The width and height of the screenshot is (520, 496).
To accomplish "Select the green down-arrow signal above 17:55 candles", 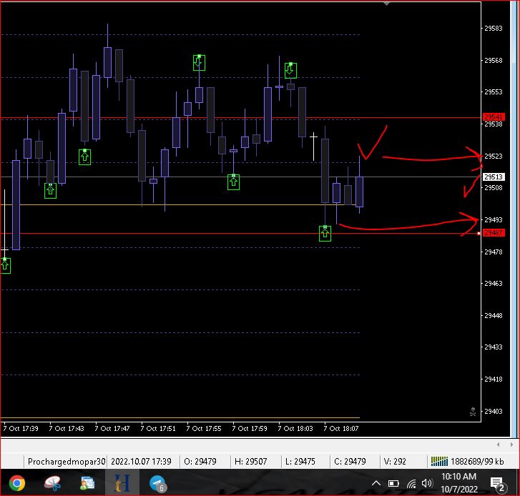I will pyautogui.click(x=199, y=62).
